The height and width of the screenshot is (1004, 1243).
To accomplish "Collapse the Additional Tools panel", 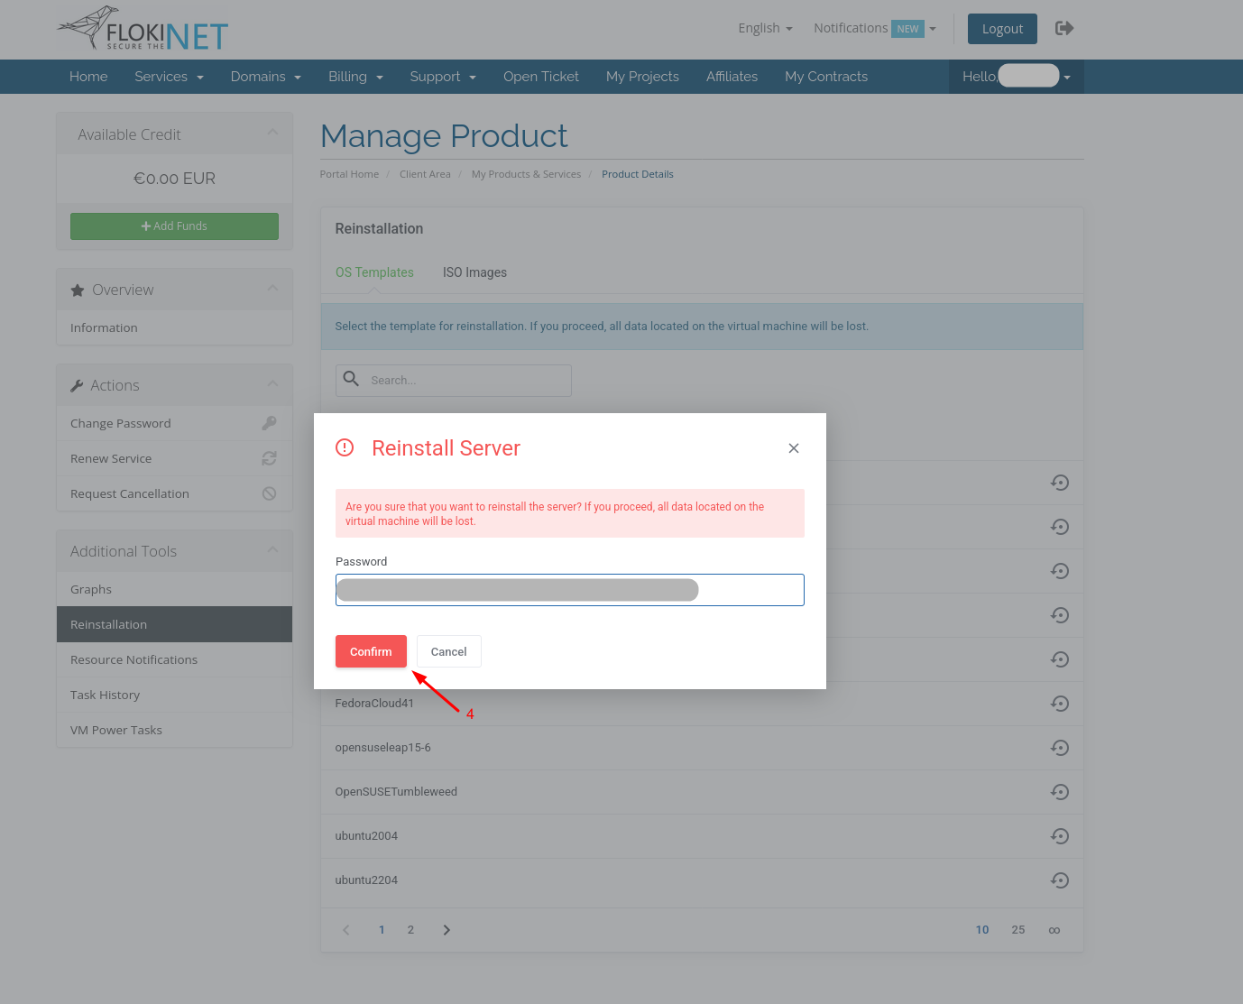I will tap(272, 550).
